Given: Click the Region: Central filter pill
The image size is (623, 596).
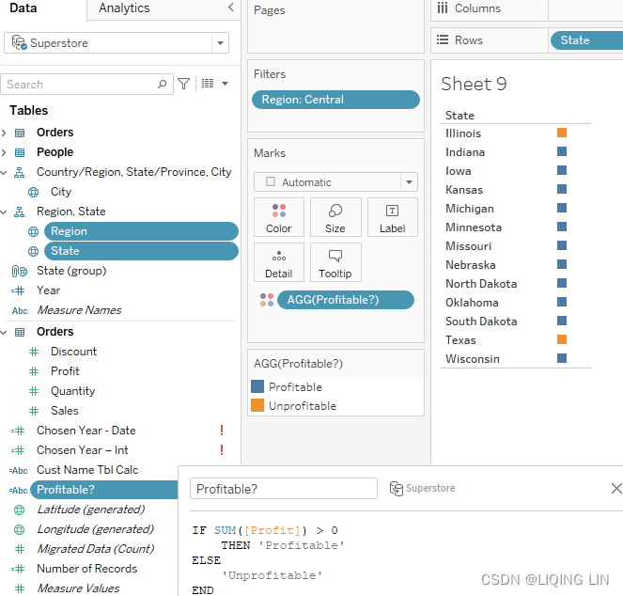Looking at the screenshot, I should click(335, 100).
